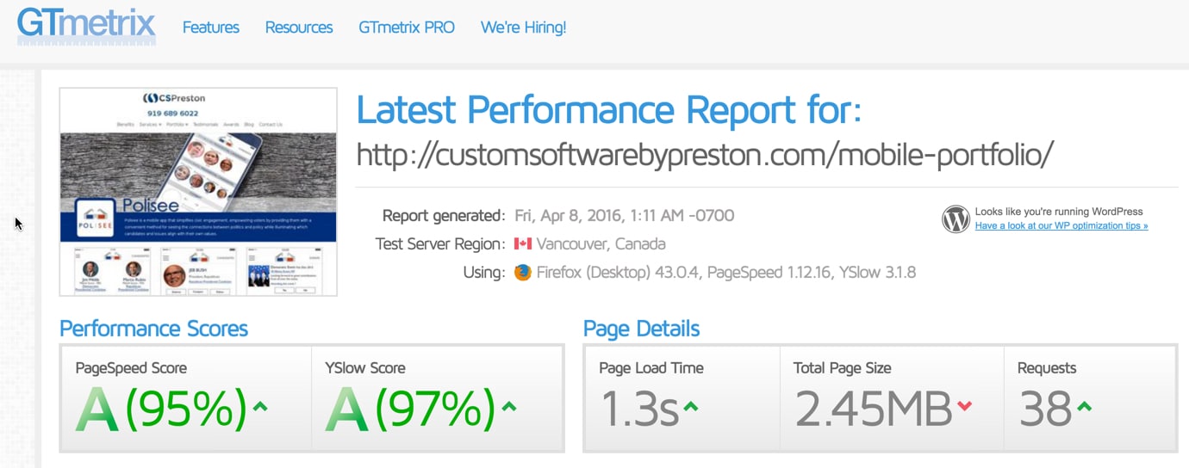The height and width of the screenshot is (468, 1189).
Task: Go to GTmetrix PRO page
Action: [407, 28]
